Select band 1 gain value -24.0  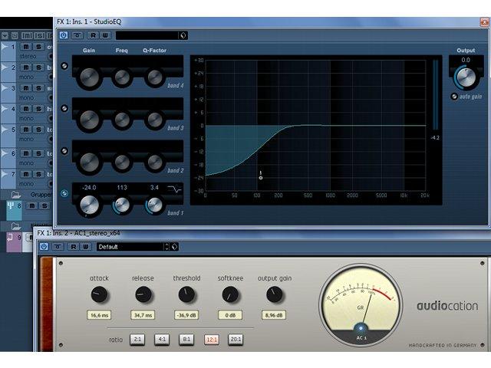pyautogui.click(x=89, y=188)
